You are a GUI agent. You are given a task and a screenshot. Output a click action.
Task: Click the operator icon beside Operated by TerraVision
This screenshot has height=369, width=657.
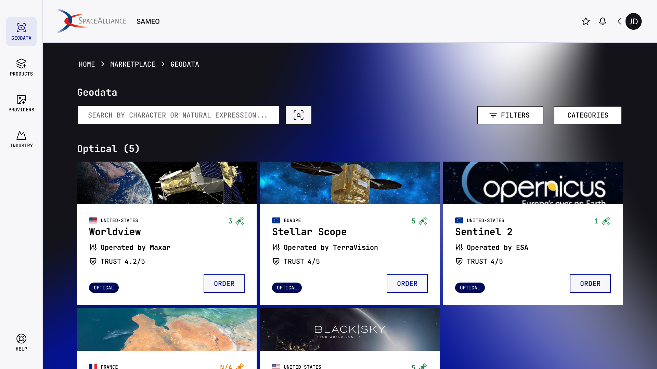pos(276,247)
